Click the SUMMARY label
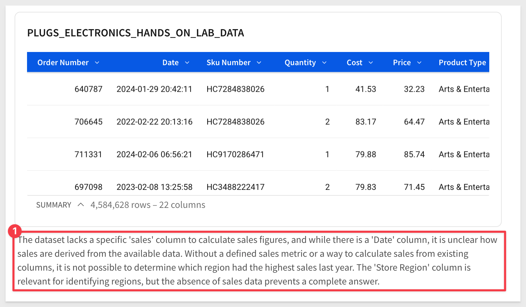This screenshot has height=307, width=526. pyautogui.click(x=54, y=205)
